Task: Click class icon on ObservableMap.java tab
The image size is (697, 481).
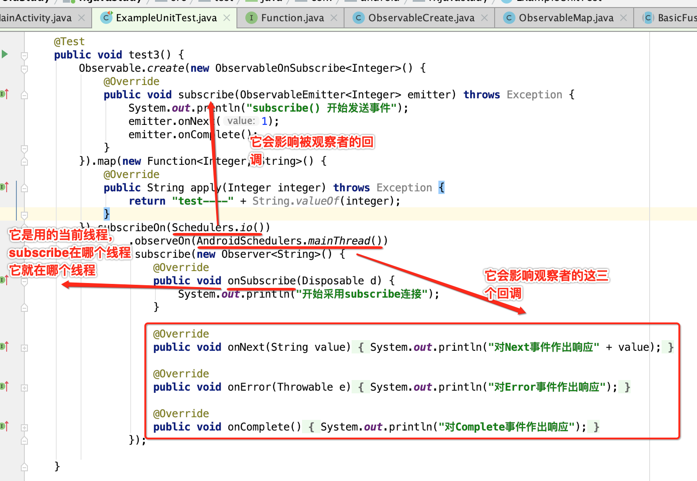Action: pyautogui.click(x=509, y=18)
